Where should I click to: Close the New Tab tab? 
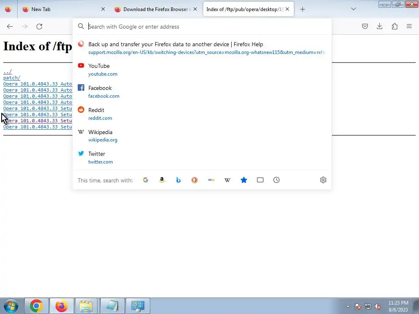click(x=103, y=9)
